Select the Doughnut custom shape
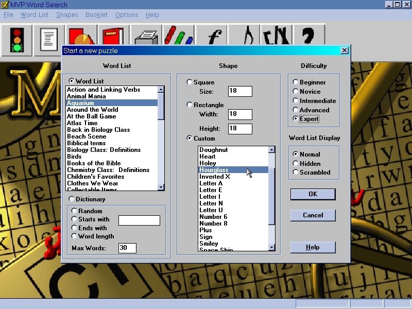412x309 pixels. (213, 150)
